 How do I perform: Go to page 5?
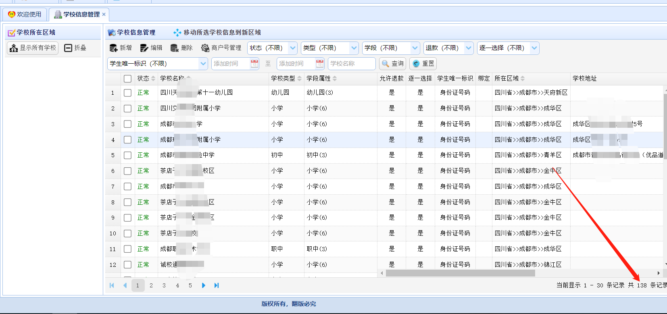pos(190,285)
